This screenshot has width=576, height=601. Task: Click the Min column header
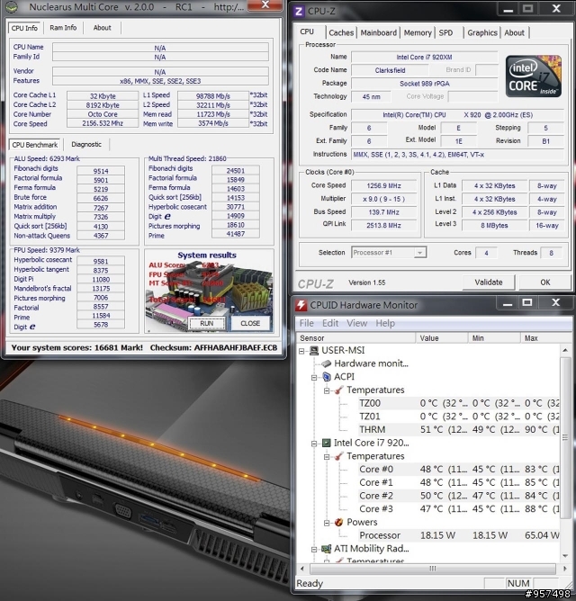[494, 338]
